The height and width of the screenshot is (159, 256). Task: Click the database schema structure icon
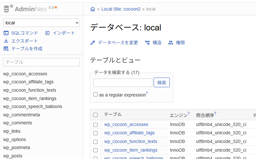point(147,43)
